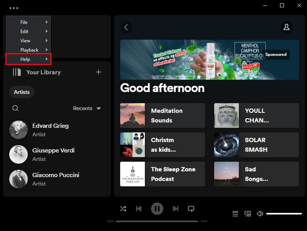This screenshot has height=231, width=307.
Task: Toggle repeat mode
Action: (191, 209)
